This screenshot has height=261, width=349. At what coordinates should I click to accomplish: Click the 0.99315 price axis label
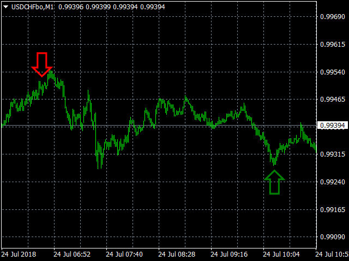333,154
